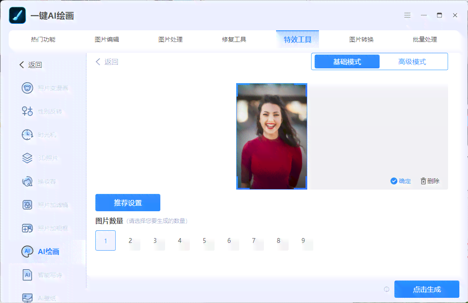This screenshot has width=468, height=303.
Task: Select image quantity 3
Action: [155, 240]
